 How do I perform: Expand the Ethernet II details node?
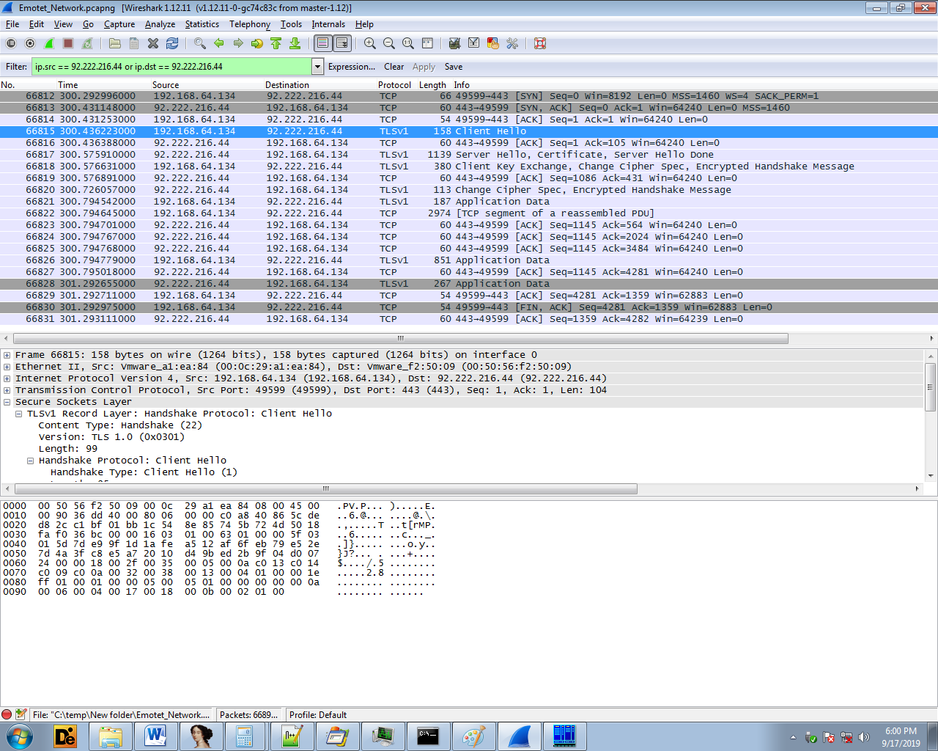(x=7, y=367)
